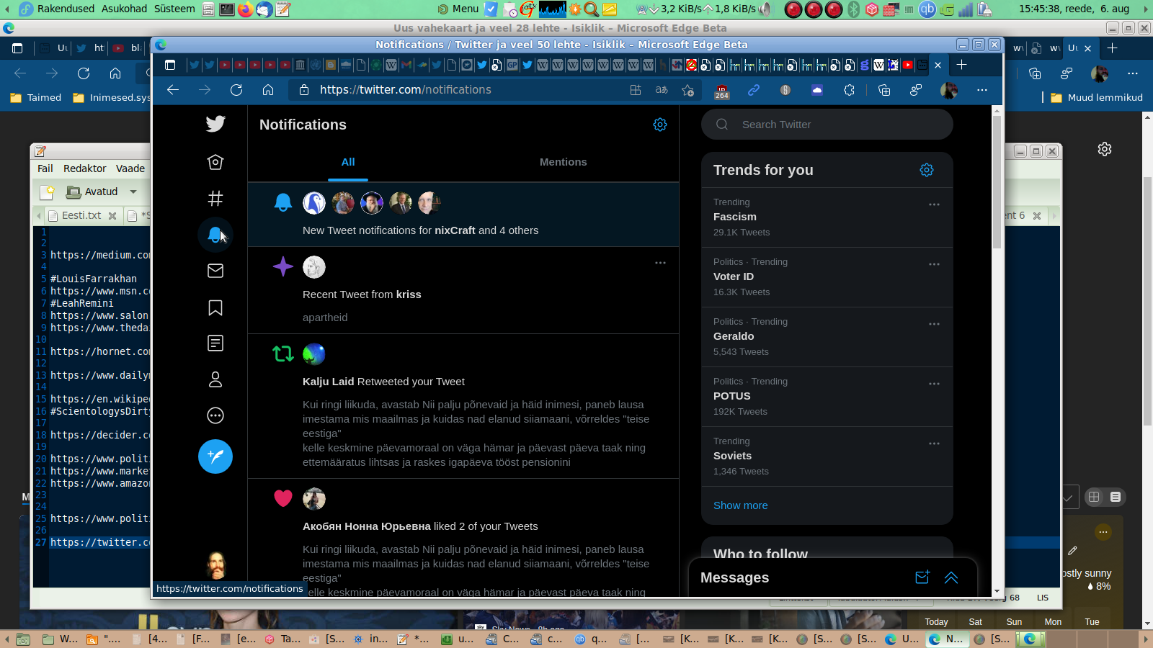Close the Eesti.txt tab in text editor
The width and height of the screenshot is (1153, 648).
click(112, 215)
